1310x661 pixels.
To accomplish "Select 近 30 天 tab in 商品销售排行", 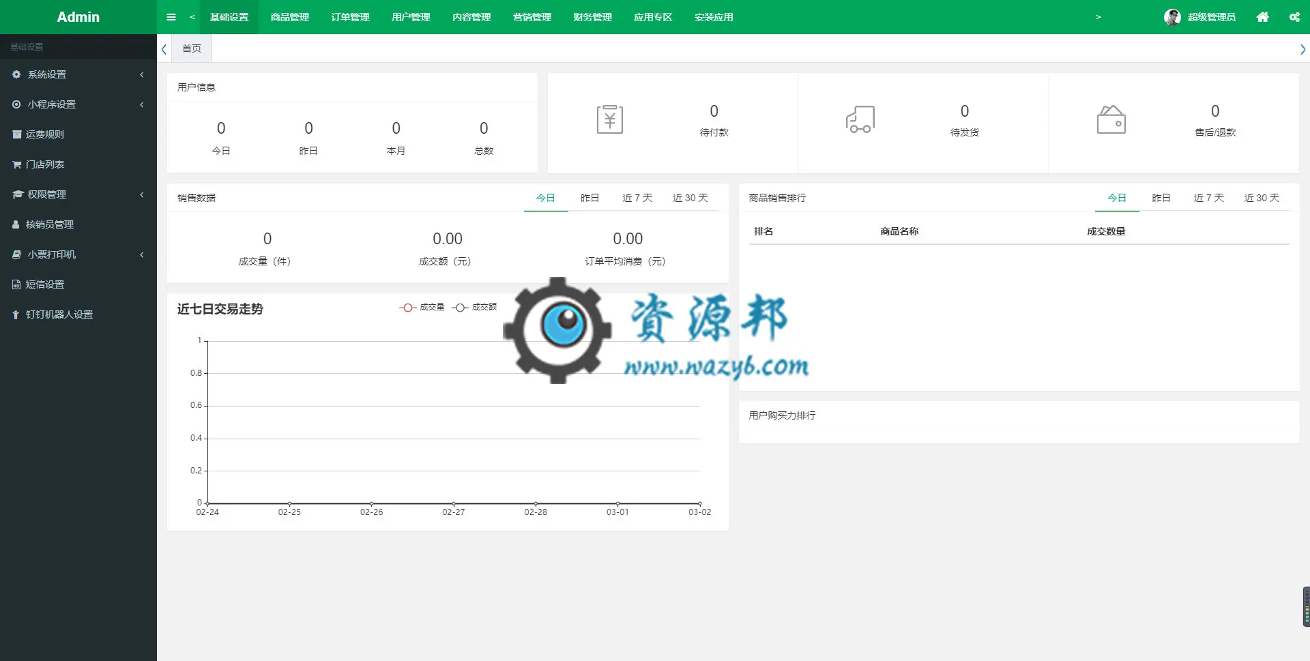I will pyautogui.click(x=1262, y=198).
